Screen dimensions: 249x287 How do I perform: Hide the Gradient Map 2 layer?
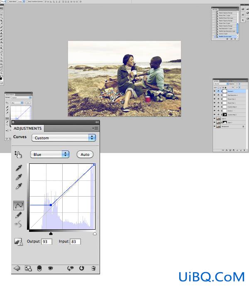(x=215, y=107)
